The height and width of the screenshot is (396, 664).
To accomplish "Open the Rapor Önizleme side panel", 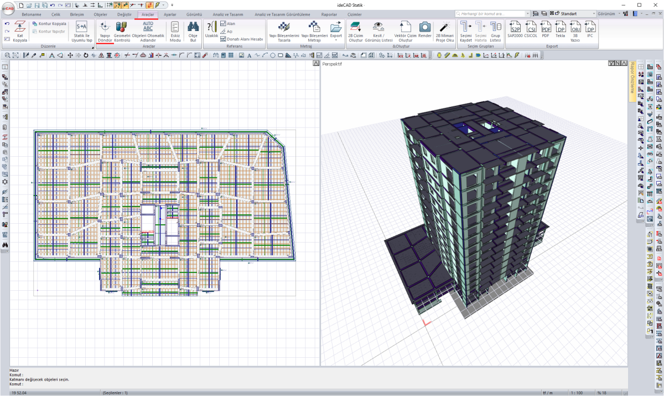I will click(x=632, y=81).
